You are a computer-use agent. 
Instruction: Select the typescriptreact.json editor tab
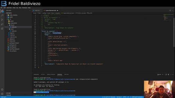point(51,10)
